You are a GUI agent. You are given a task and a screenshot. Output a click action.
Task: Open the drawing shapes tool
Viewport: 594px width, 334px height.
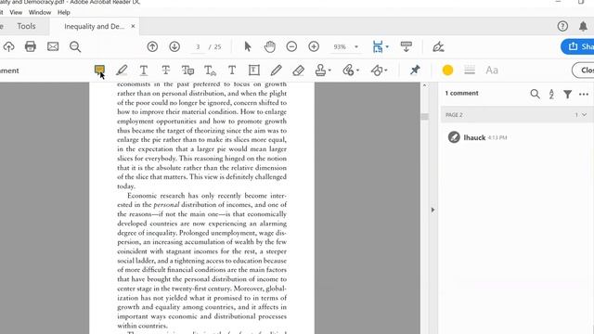click(377, 71)
